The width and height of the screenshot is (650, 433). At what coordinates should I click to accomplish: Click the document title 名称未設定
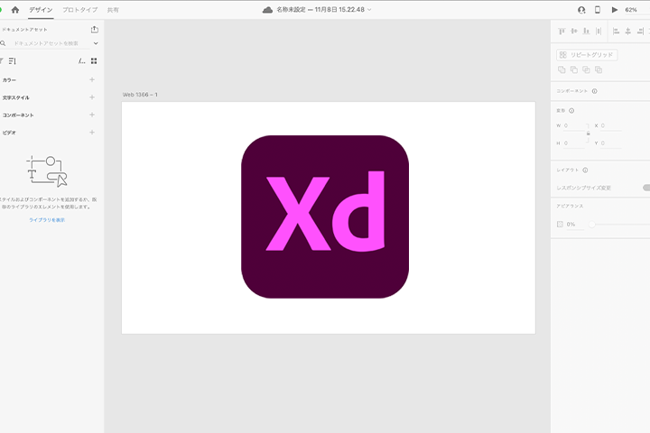click(x=291, y=10)
